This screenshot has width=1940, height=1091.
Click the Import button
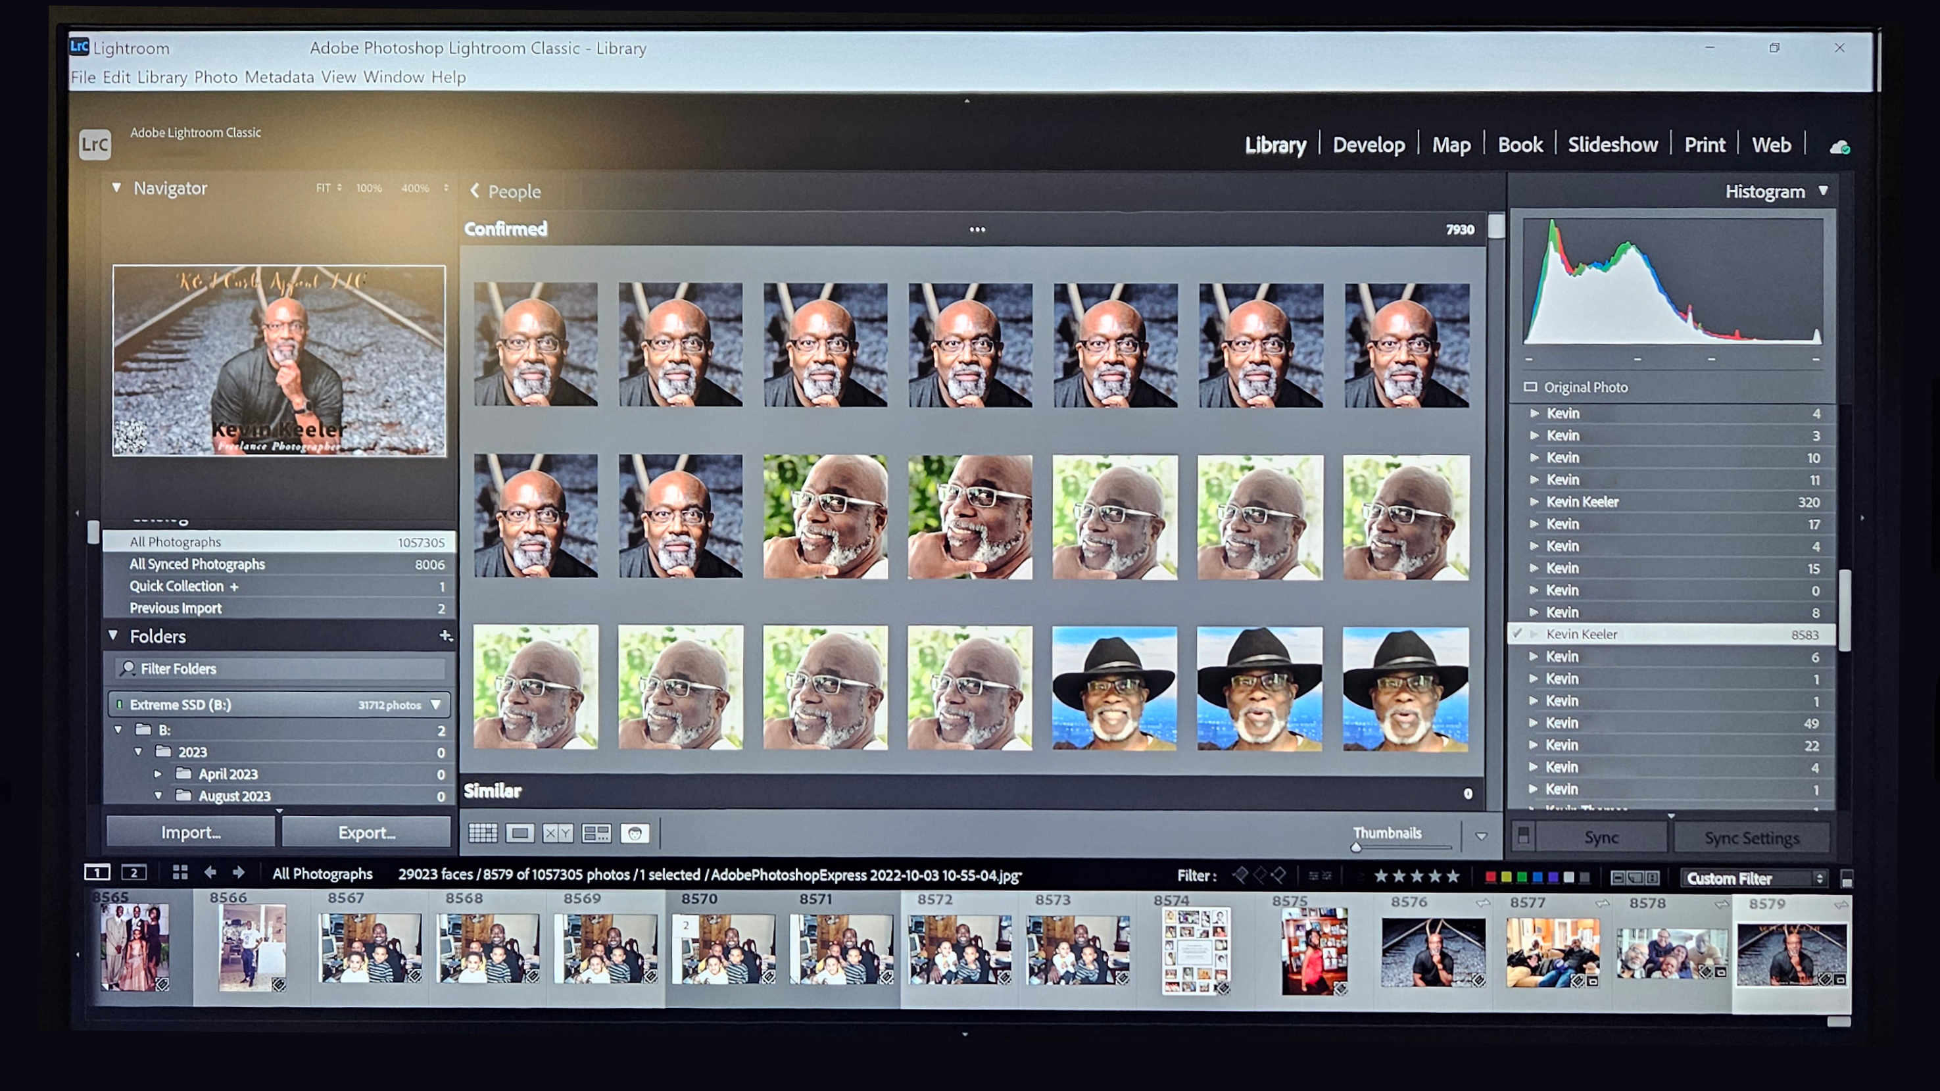[x=191, y=833]
